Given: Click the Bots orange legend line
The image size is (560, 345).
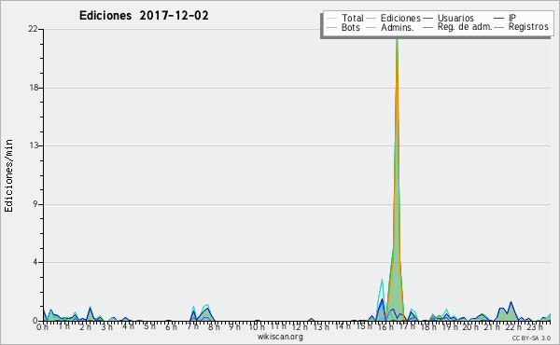Looking at the screenshot, I should pos(331,27).
